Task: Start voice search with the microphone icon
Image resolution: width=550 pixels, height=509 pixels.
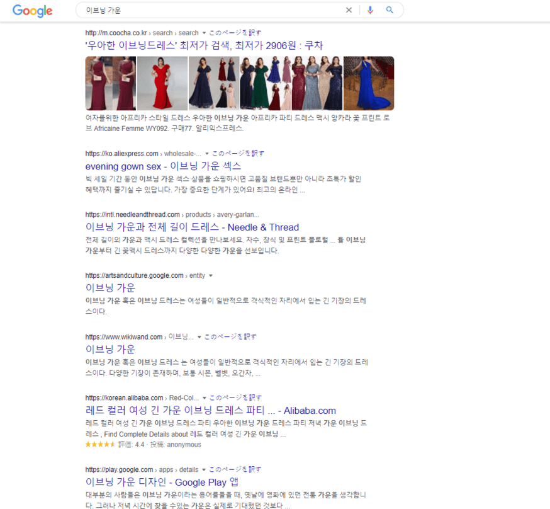Action: pyautogui.click(x=370, y=10)
